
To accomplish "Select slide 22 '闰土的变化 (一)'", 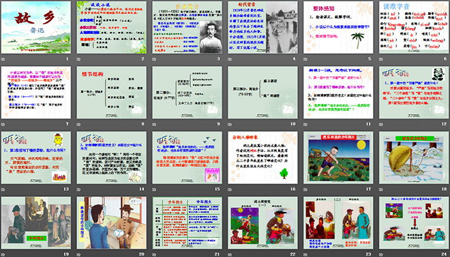I will tap(262, 223).
